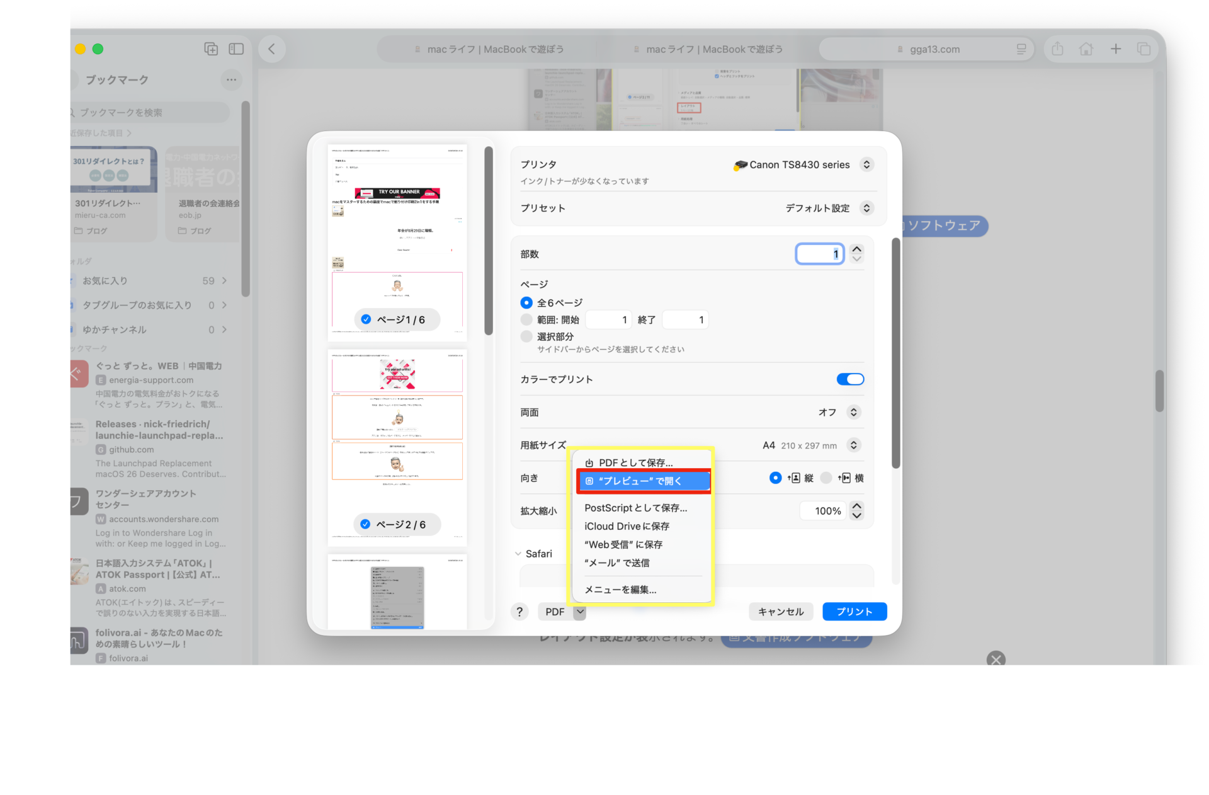This screenshot has height=795, width=1209.
Task: Click the energia-support bookmark icon
Action: (79, 374)
